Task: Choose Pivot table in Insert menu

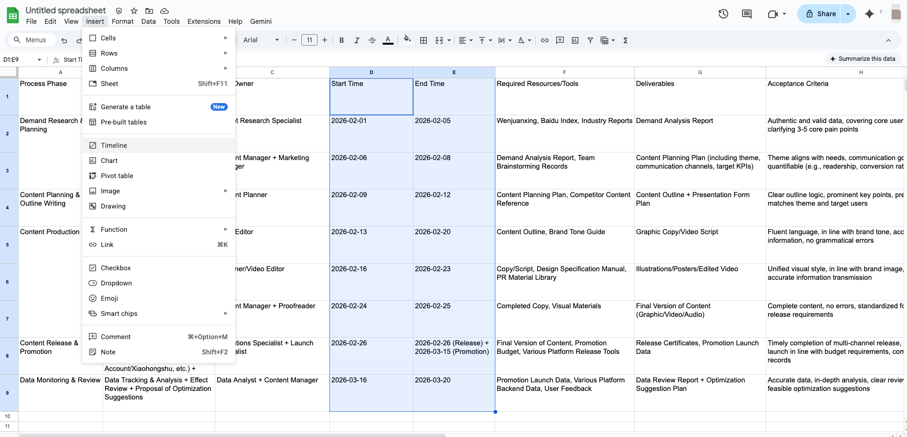Action: point(159,176)
